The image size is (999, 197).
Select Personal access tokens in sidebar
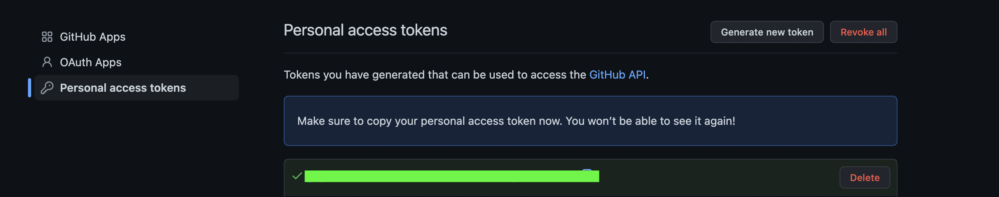coord(136,88)
